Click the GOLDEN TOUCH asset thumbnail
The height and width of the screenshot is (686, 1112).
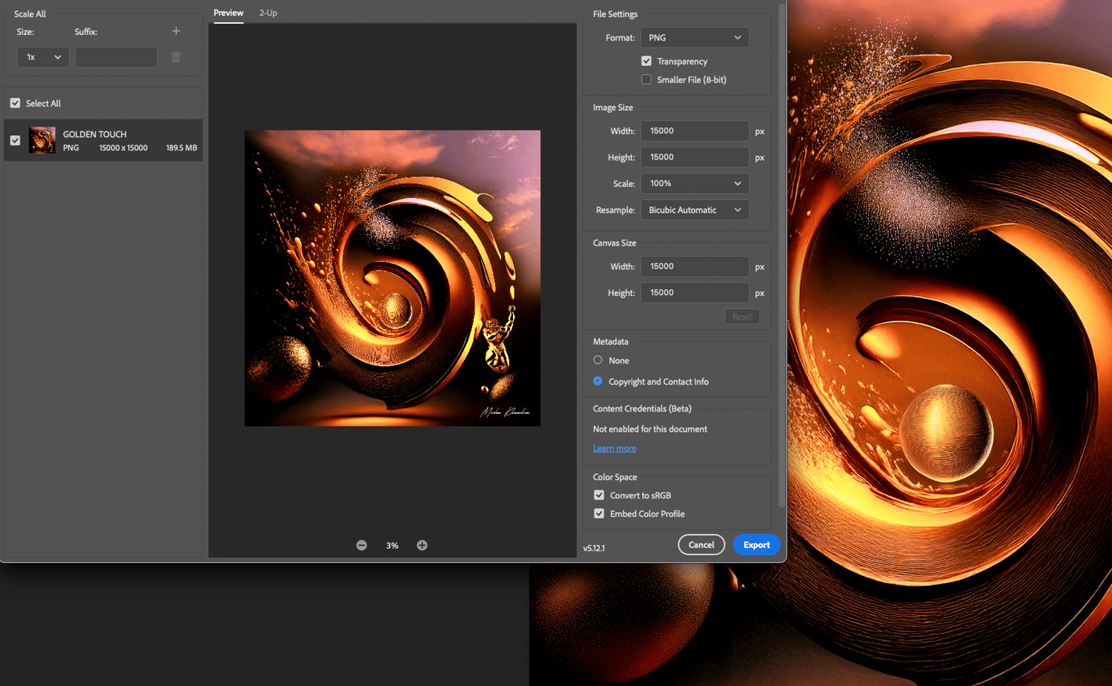click(42, 140)
